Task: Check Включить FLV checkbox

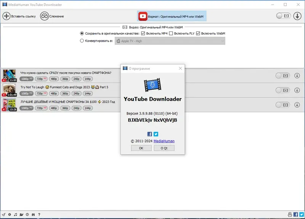Action: (x=171, y=33)
